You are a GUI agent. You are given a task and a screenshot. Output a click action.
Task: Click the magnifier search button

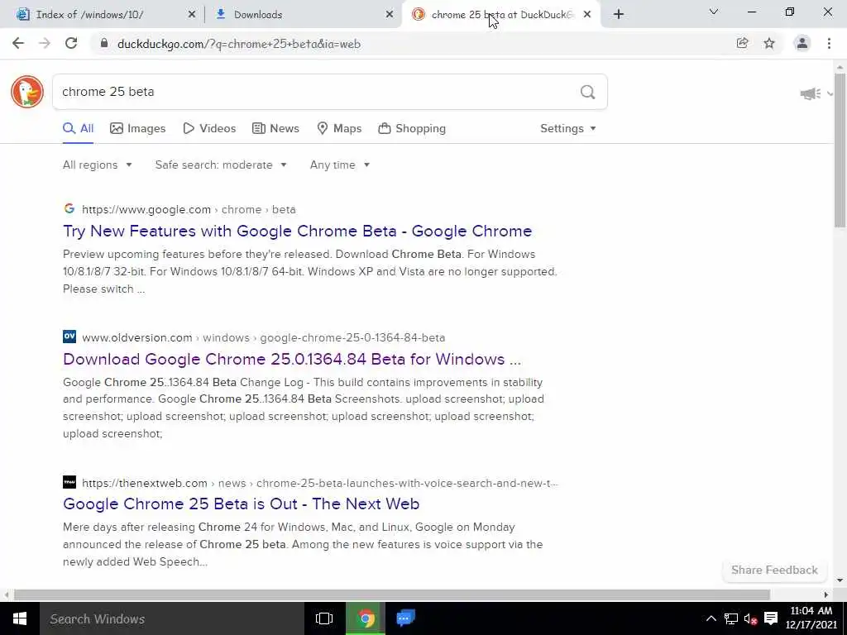[x=588, y=92]
